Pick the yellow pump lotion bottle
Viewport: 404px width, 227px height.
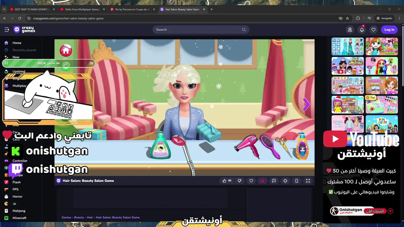click(x=302, y=146)
